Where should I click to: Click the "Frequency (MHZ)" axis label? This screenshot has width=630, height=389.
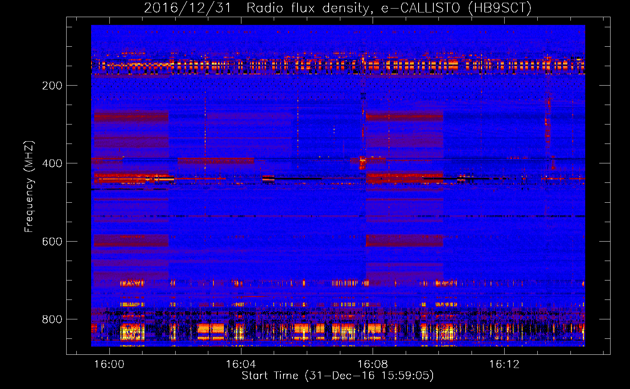coord(29,187)
